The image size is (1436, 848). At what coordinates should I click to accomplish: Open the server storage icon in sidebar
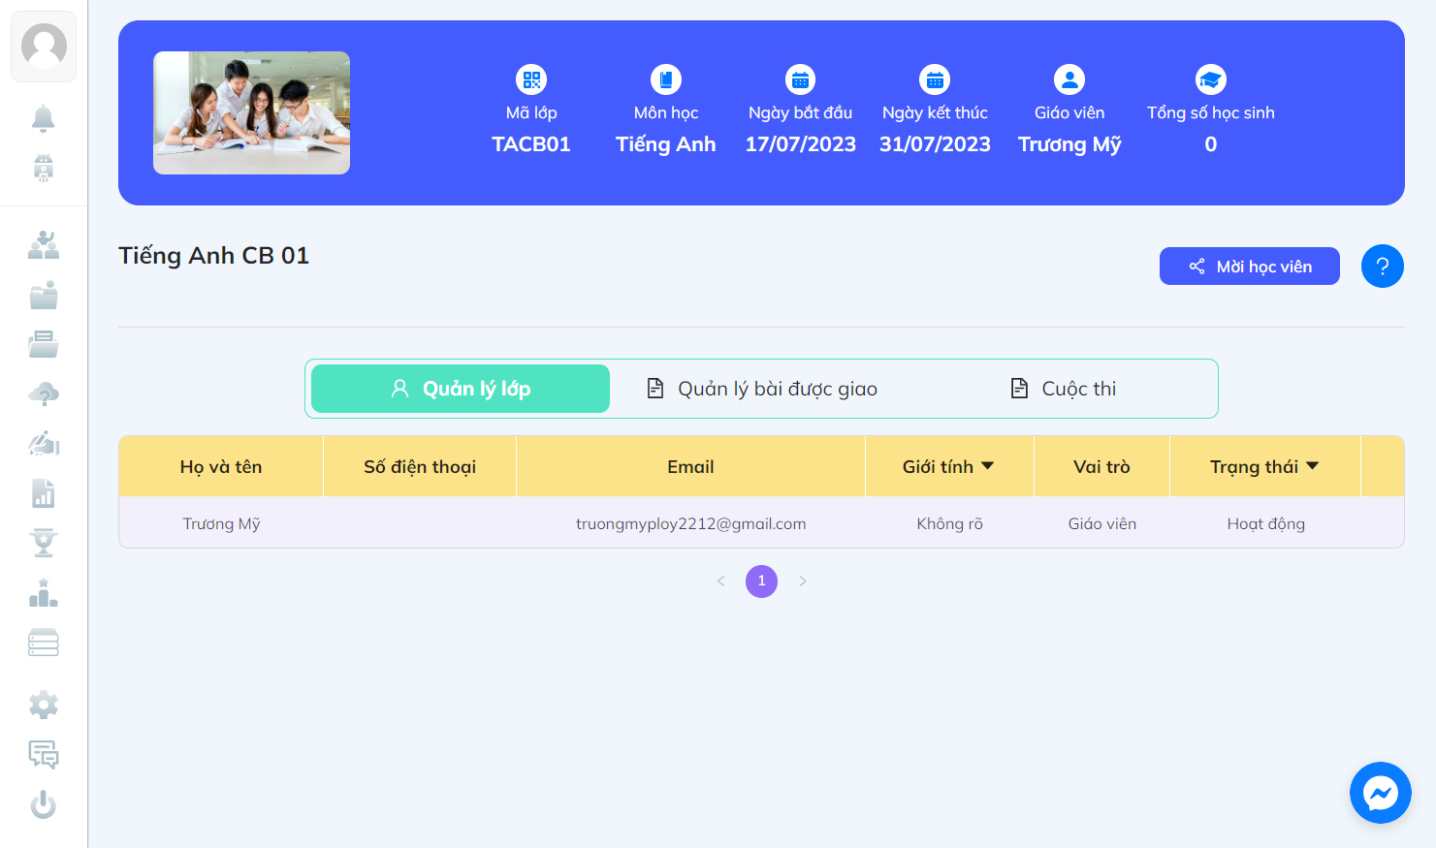[x=44, y=643]
